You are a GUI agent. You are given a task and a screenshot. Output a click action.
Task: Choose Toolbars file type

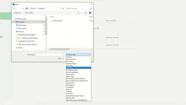(x=78, y=91)
